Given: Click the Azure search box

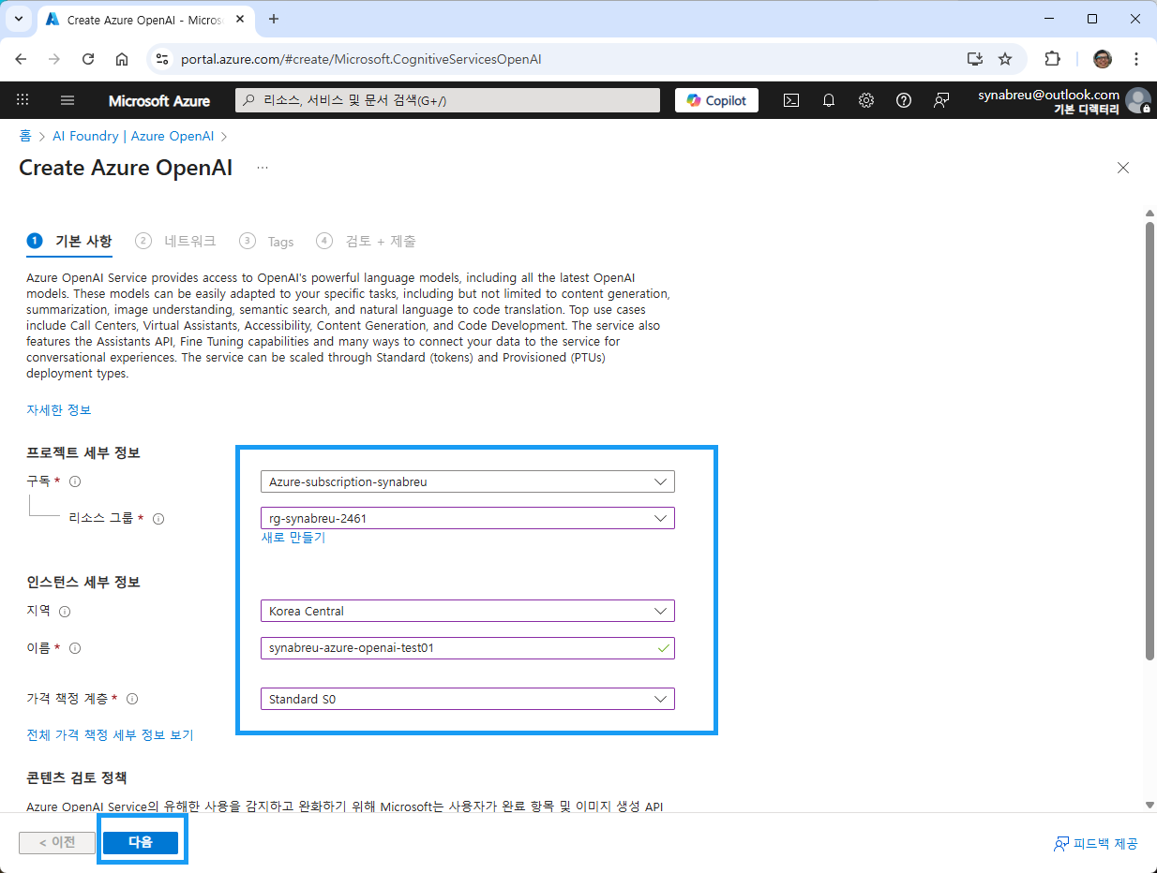Looking at the screenshot, I should point(447,100).
